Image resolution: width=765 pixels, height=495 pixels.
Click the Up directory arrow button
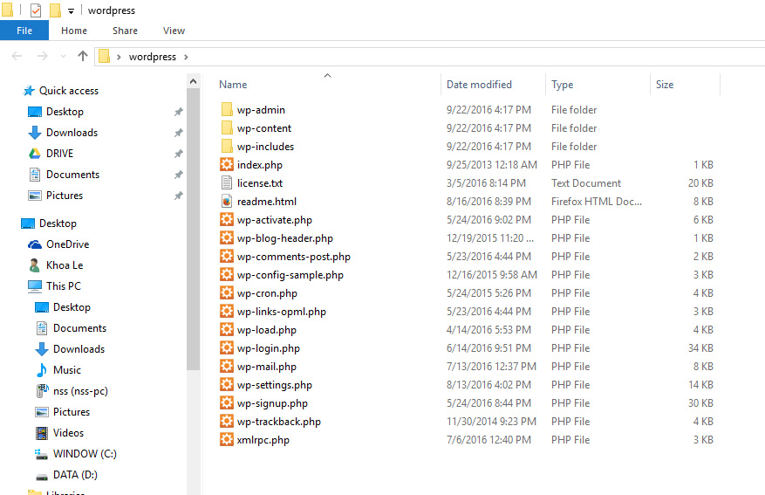click(x=83, y=56)
